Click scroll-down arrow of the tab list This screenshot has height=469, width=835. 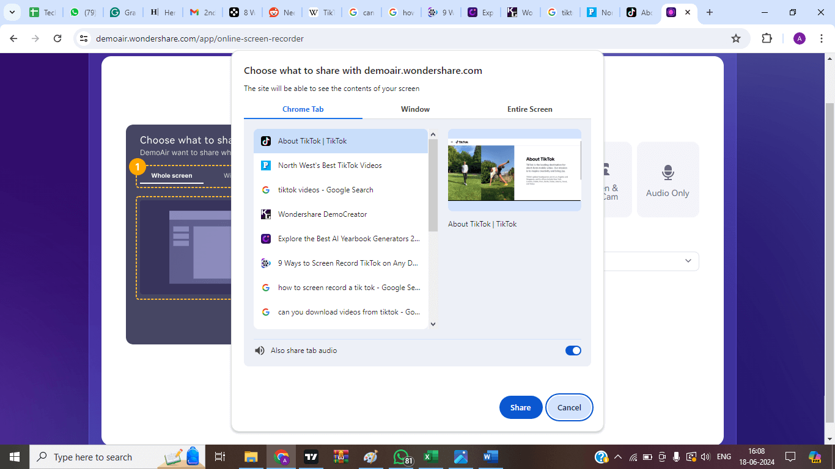coord(433,324)
